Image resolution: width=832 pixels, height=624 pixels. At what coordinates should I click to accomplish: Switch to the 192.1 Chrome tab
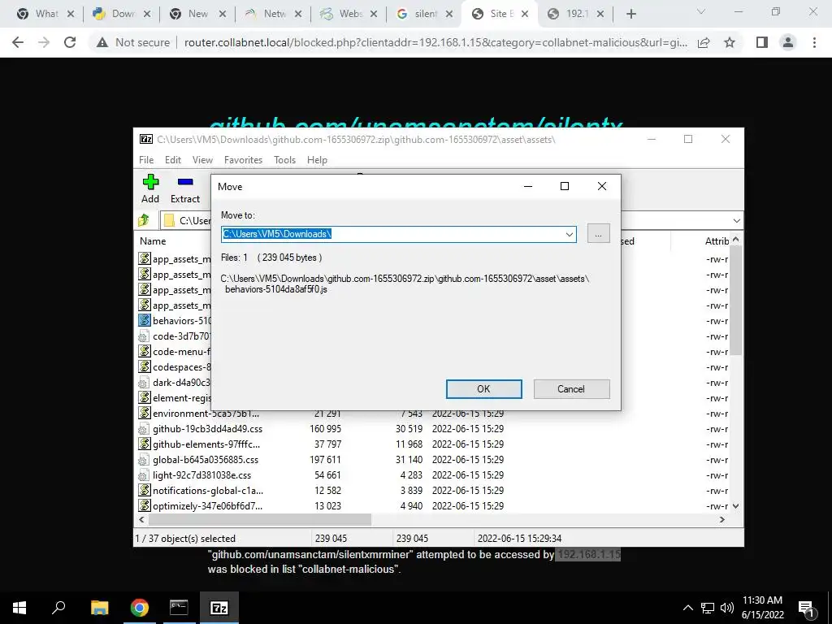pyautogui.click(x=576, y=14)
